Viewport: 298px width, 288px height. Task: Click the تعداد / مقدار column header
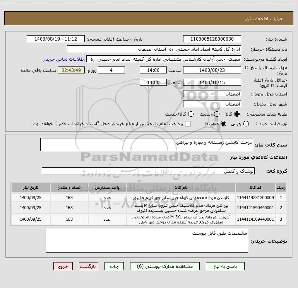69,187
